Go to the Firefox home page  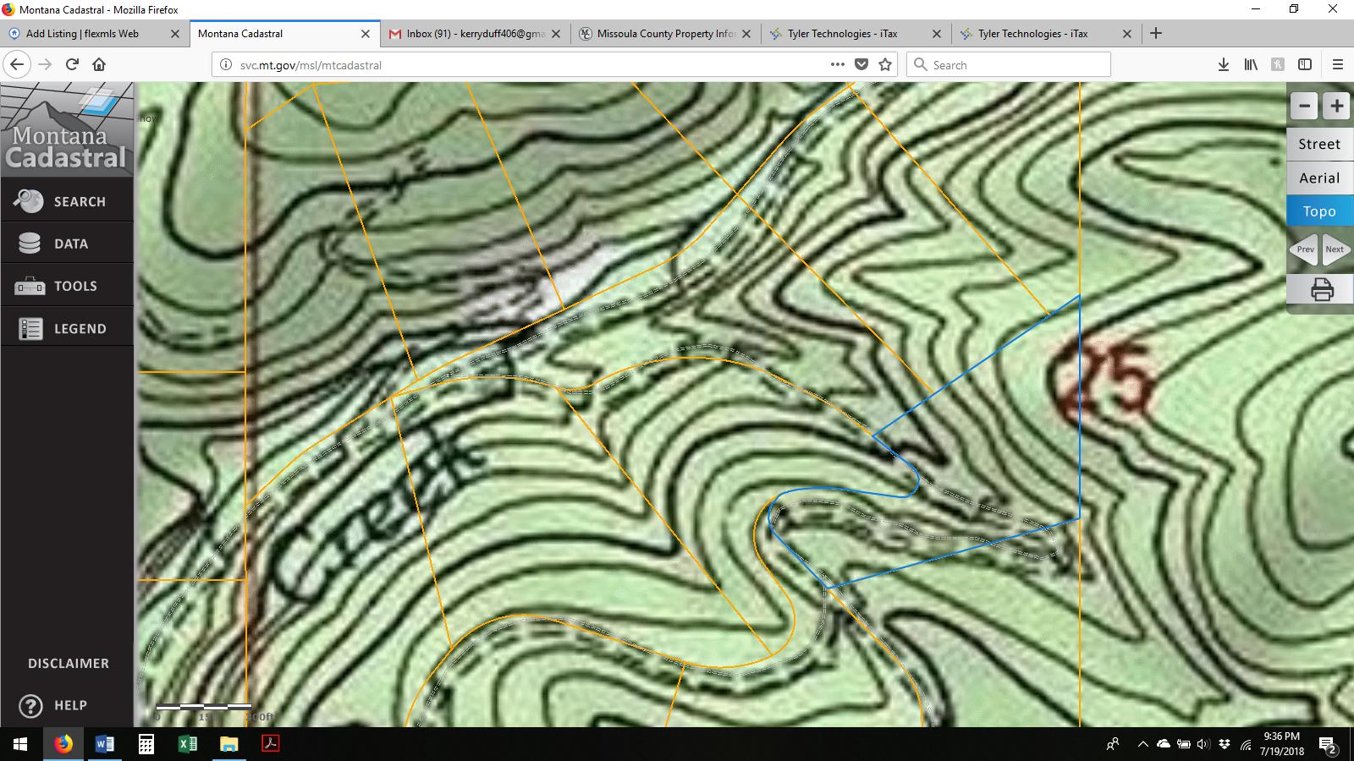tap(99, 64)
